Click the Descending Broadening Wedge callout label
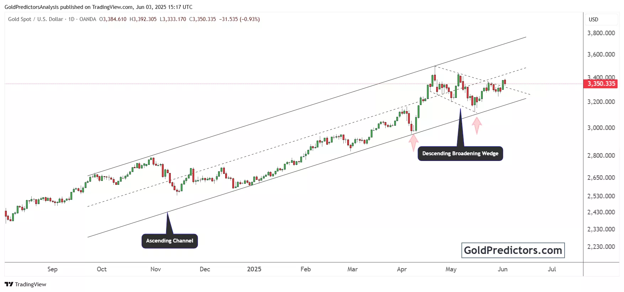This screenshot has width=624, height=292. 460,153
